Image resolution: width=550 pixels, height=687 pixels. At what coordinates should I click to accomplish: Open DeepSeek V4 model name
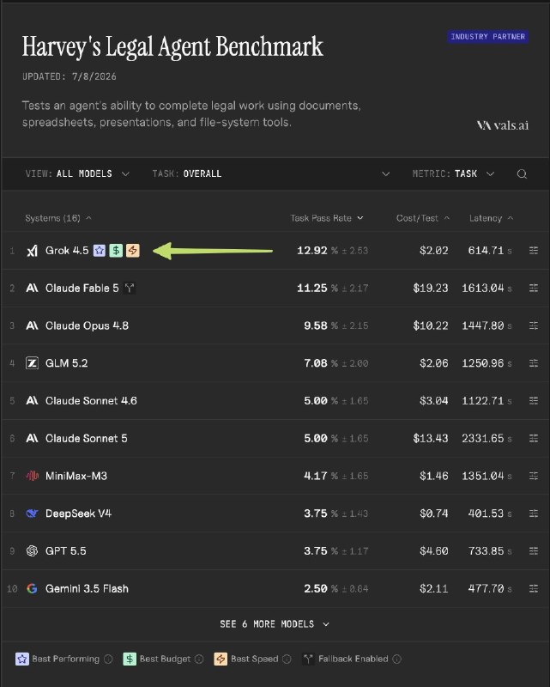[78, 514]
